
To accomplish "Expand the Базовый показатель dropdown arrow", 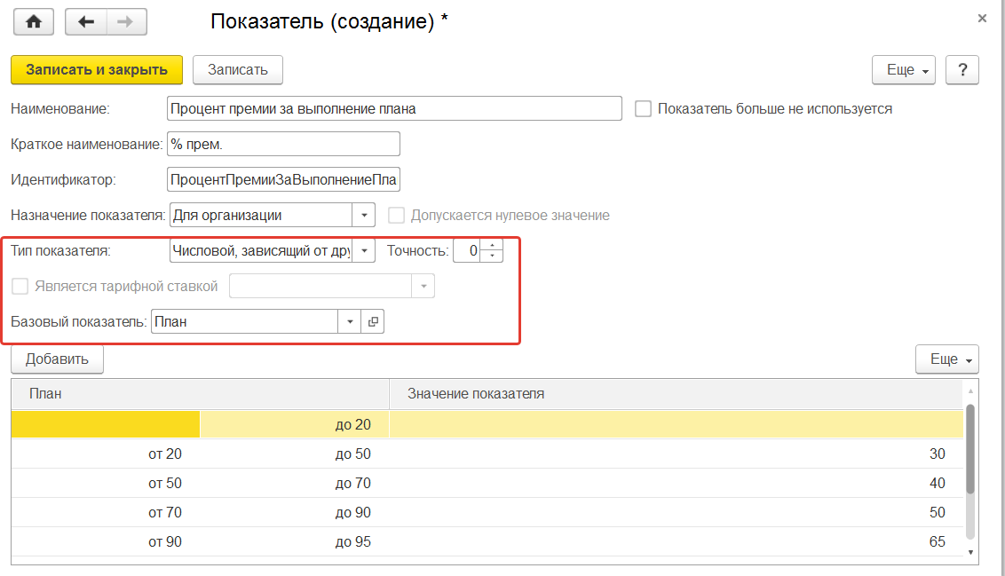I will [x=350, y=322].
